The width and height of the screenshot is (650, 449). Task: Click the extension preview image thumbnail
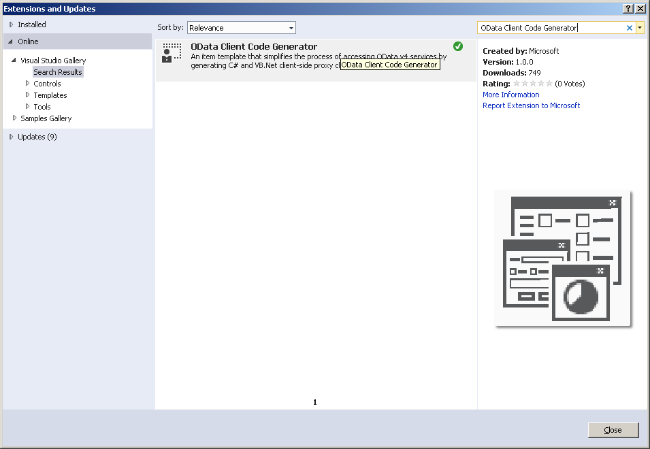tap(563, 258)
